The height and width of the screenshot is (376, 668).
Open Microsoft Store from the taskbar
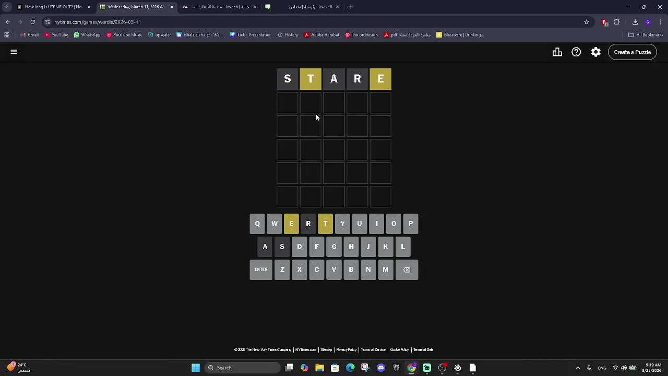coord(335,368)
